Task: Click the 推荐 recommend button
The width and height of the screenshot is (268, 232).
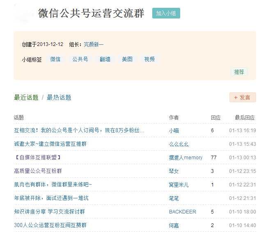Action: 239,72
